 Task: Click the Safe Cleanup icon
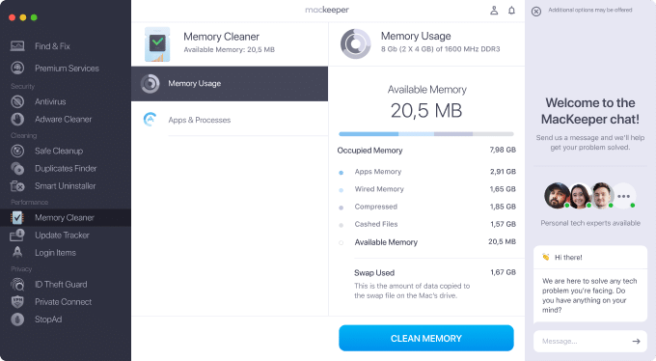tap(17, 151)
